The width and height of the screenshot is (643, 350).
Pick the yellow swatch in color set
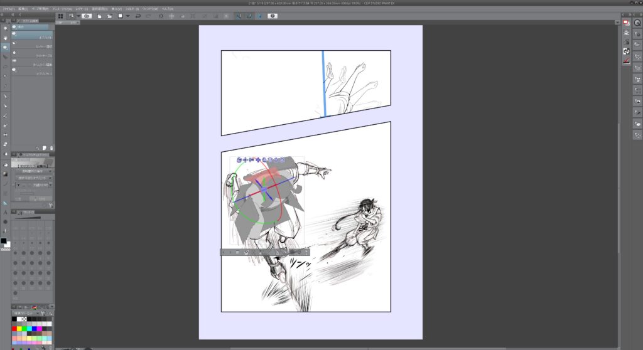(19, 329)
